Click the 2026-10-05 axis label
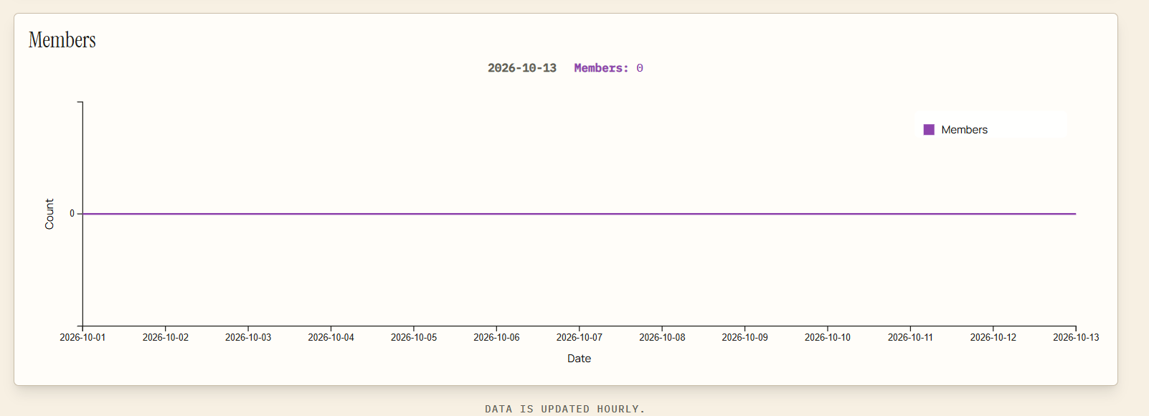This screenshot has width=1149, height=416. point(414,337)
